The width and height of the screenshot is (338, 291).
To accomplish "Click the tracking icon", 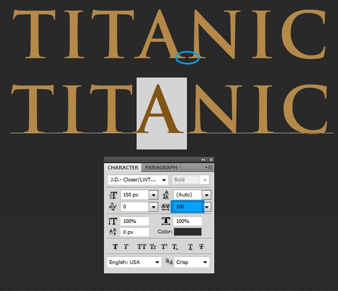I will pyautogui.click(x=165, y=207).
